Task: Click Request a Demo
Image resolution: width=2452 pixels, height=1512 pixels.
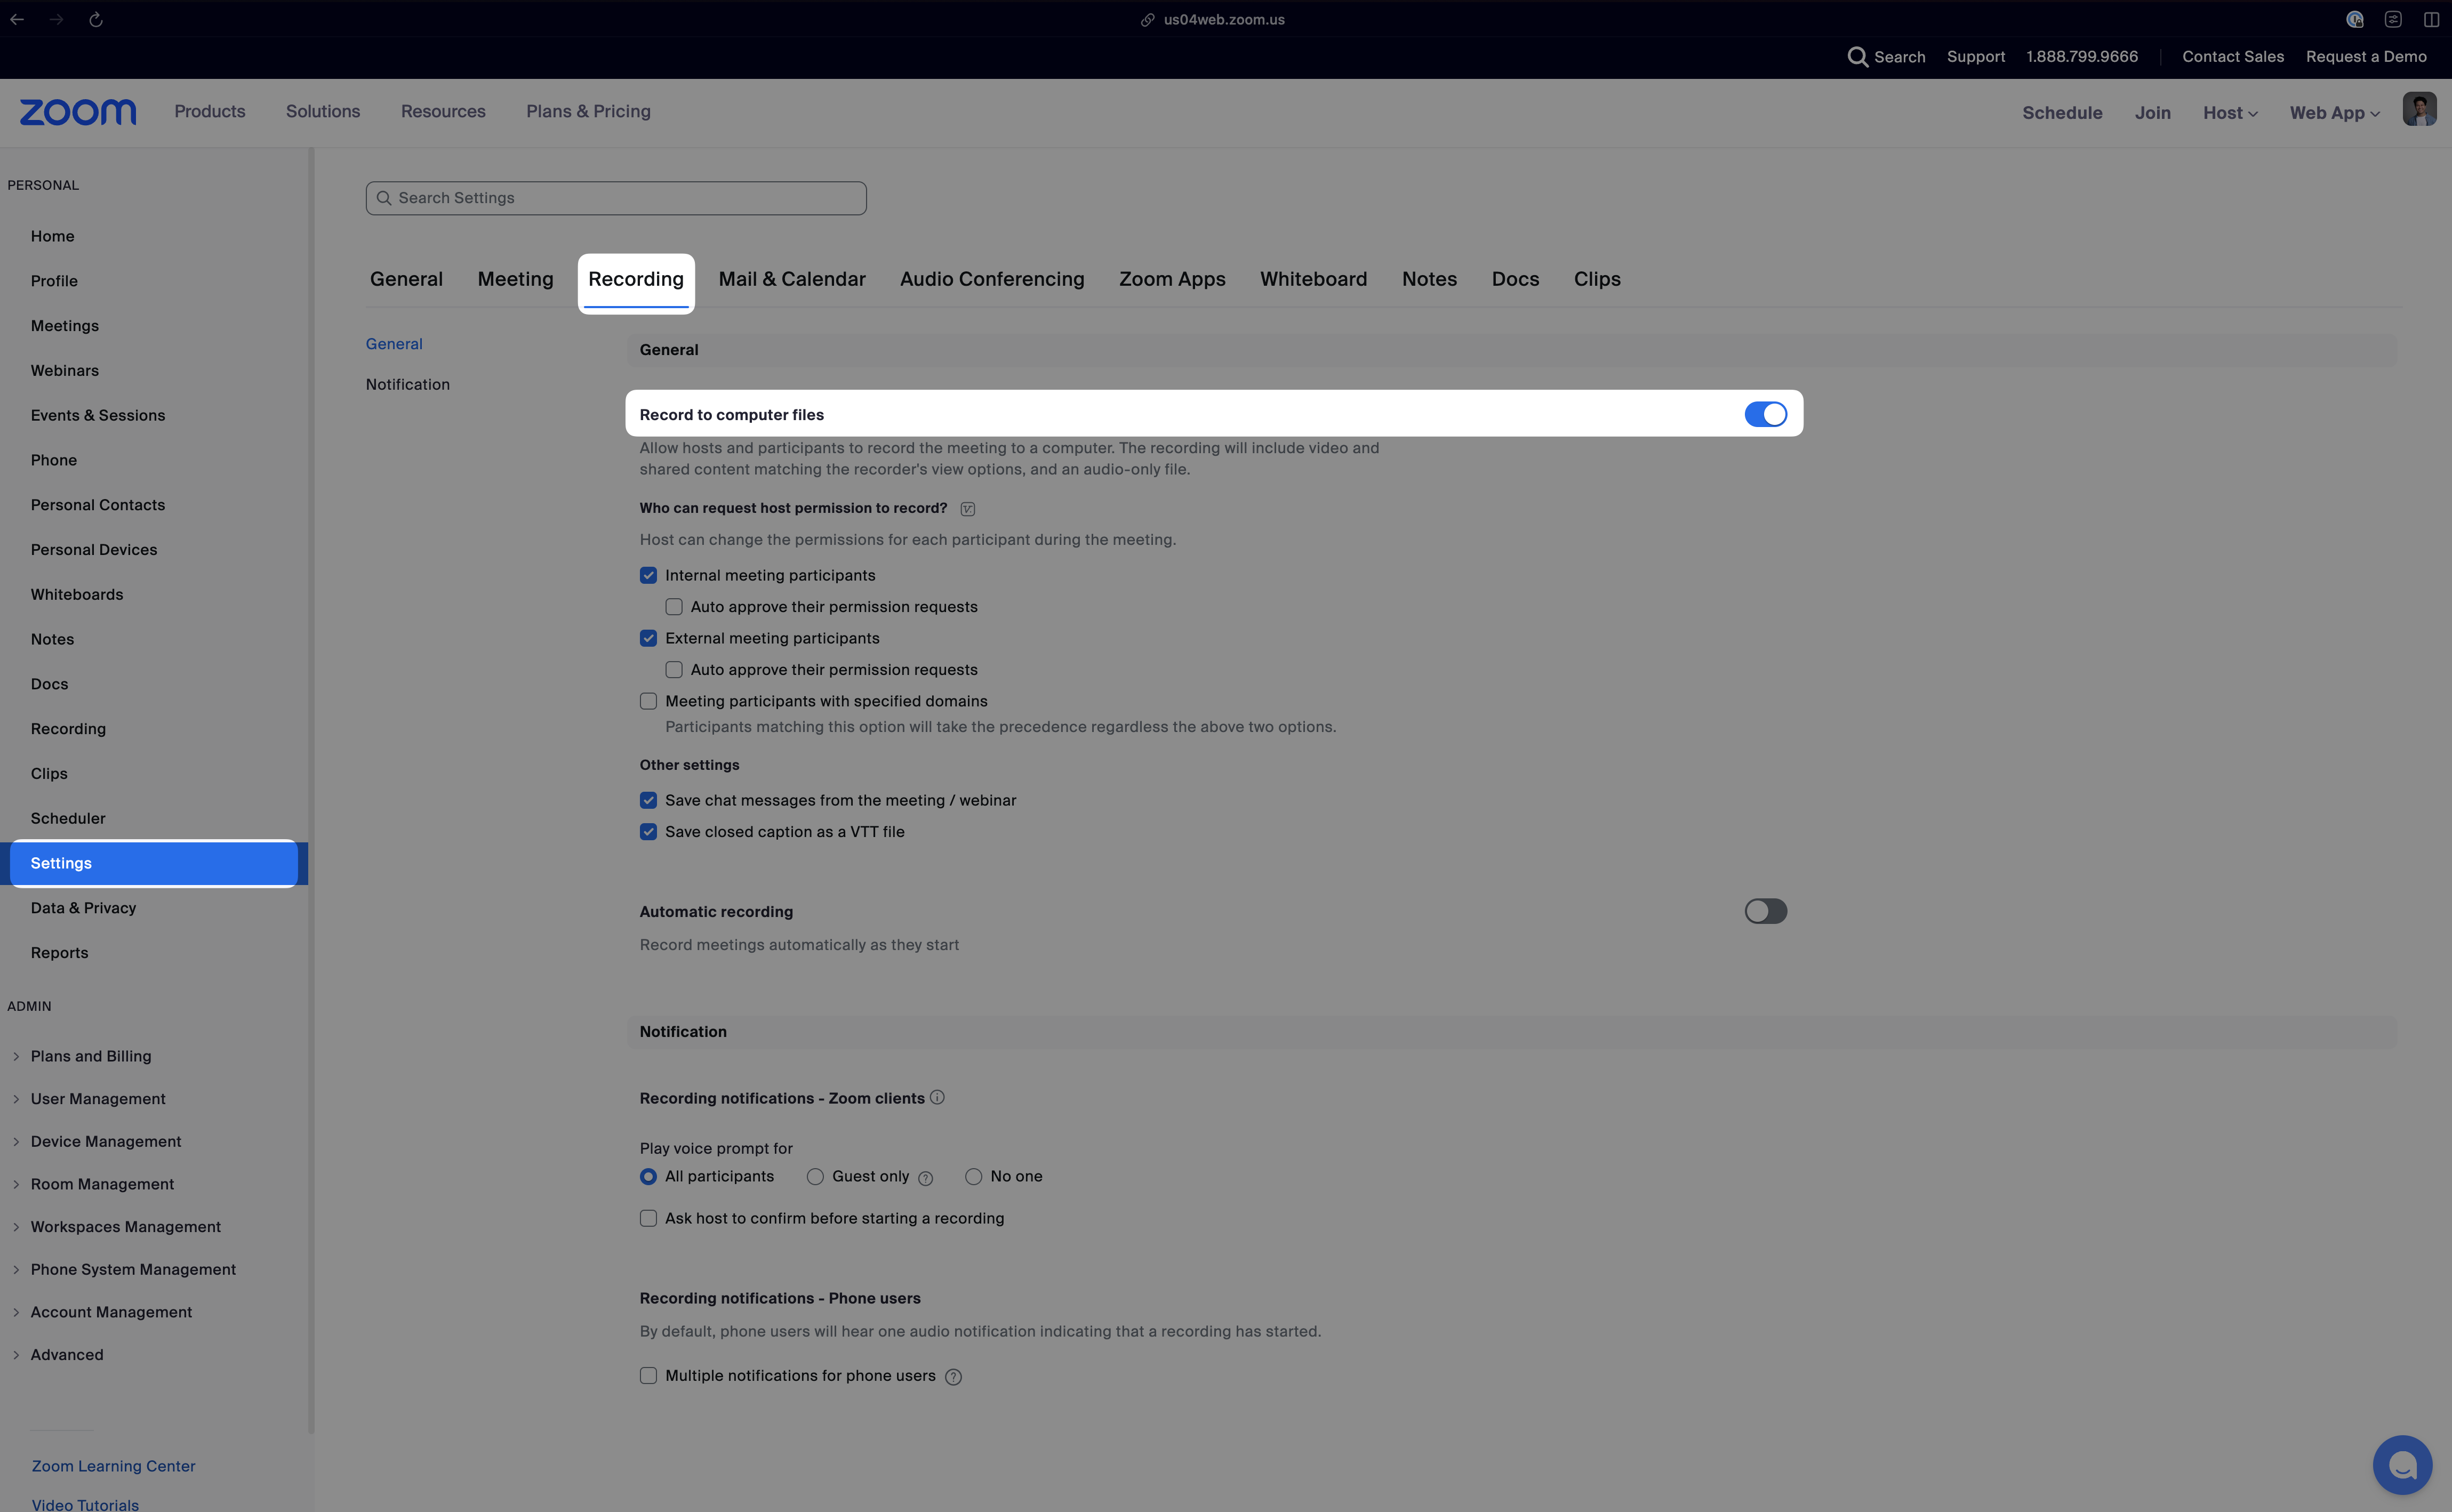Action: 2366,57
